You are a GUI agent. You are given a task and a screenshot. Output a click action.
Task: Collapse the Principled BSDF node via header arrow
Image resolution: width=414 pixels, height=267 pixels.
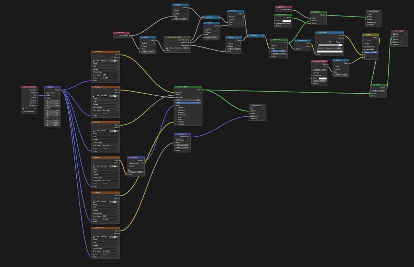coord(176,87)
